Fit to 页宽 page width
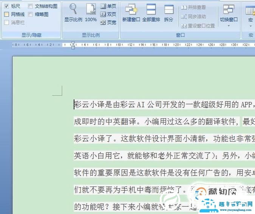 (108, 22)
